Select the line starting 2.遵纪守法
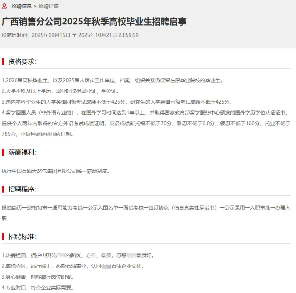This screenshot has height=293, width=296. point(73,266)
